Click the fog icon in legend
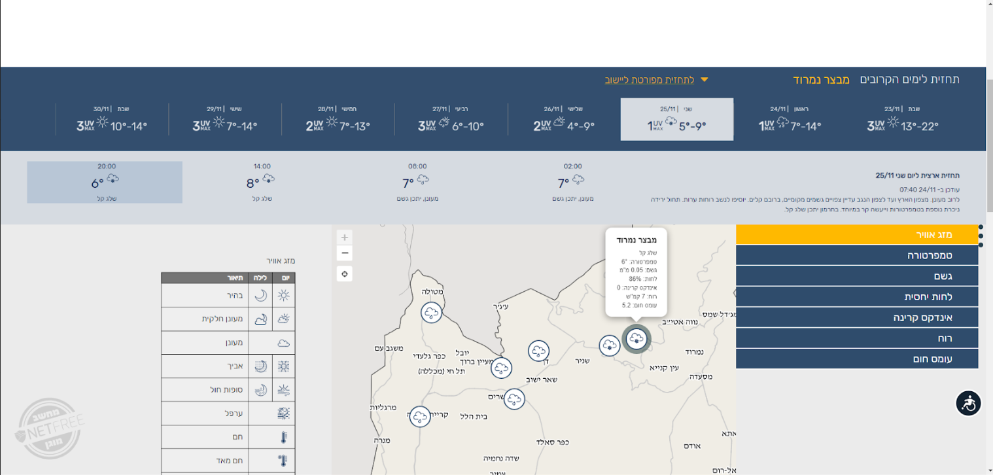The width and height of the screenshot is (993, 475). point(283,413)
